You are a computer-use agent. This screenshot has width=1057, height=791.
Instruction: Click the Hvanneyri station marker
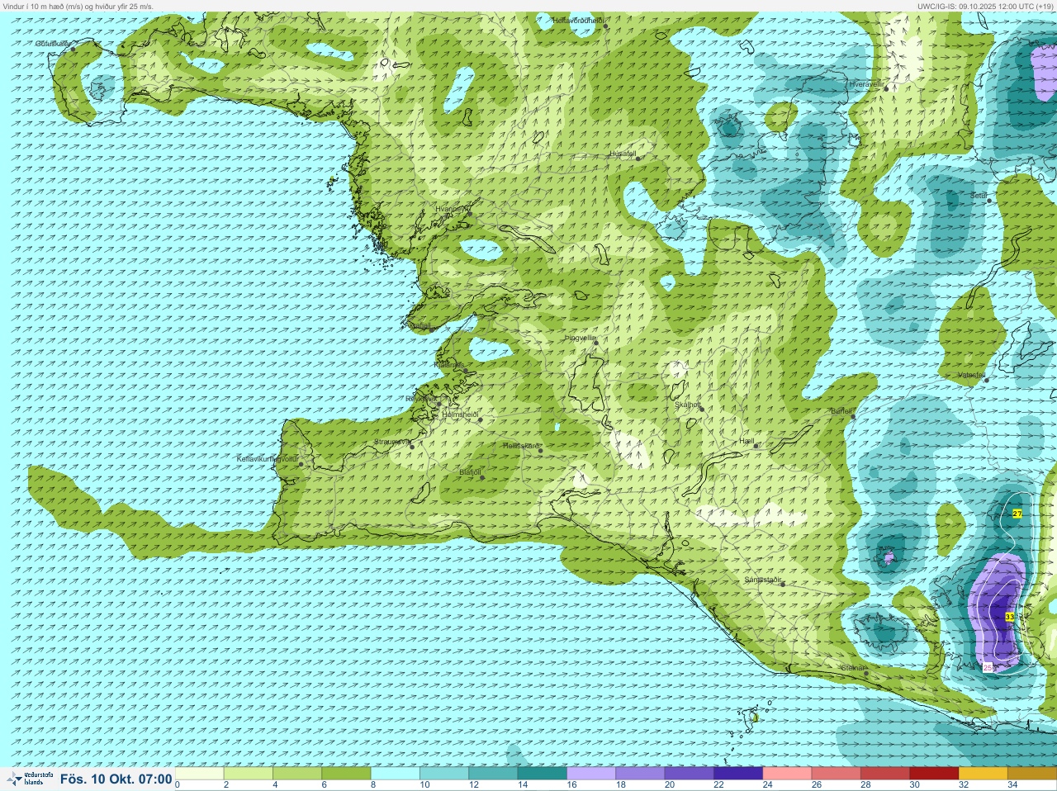[469, 214]
